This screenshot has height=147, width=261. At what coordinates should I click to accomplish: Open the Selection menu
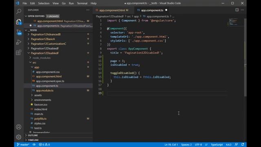pos(44,3)
